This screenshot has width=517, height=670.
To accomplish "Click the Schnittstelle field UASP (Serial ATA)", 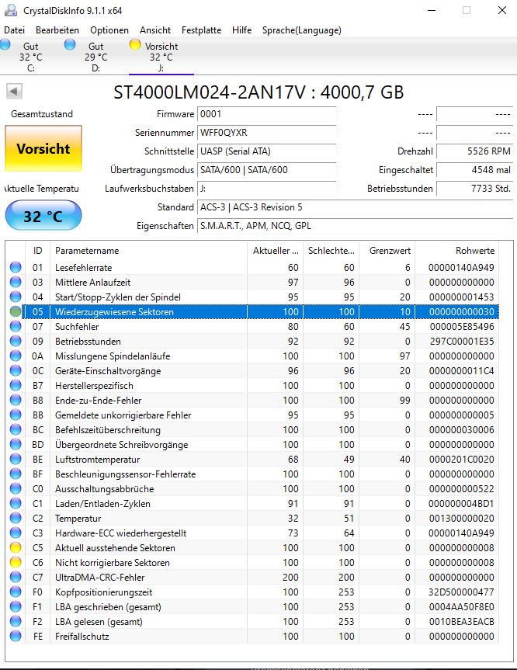I will [266, 151].
